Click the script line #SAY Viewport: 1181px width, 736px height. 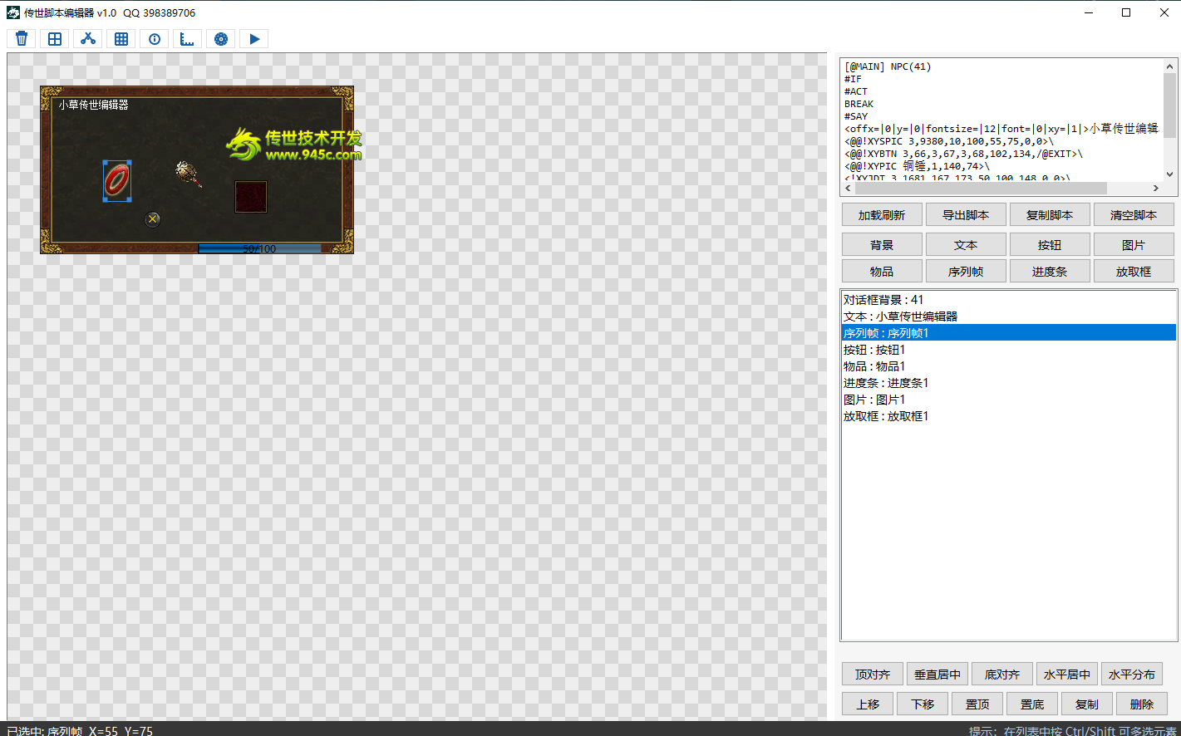(856, 116)
